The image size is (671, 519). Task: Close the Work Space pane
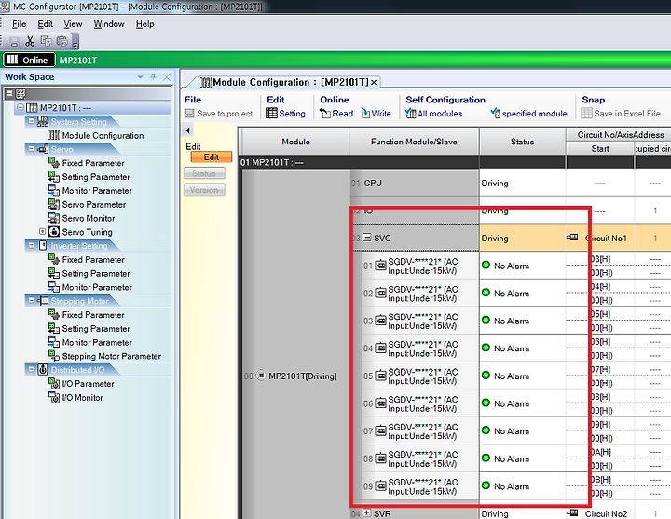pyautogui.click(x=167, y=77)
